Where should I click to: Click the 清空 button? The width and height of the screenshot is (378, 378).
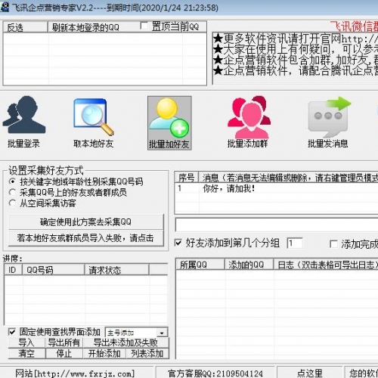[26, 353]
